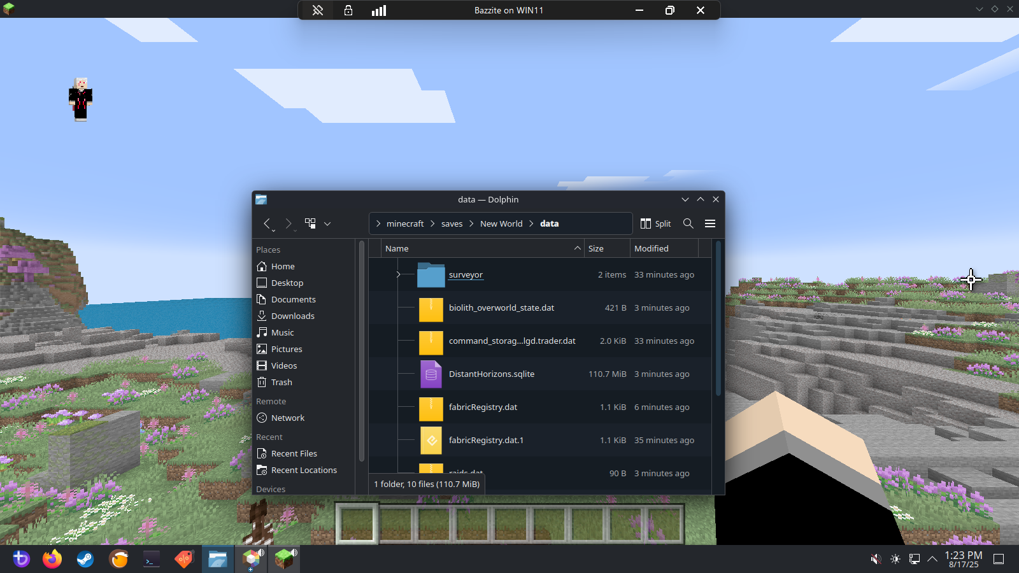Open Dolphin's hamburger menu

[710, 223]
